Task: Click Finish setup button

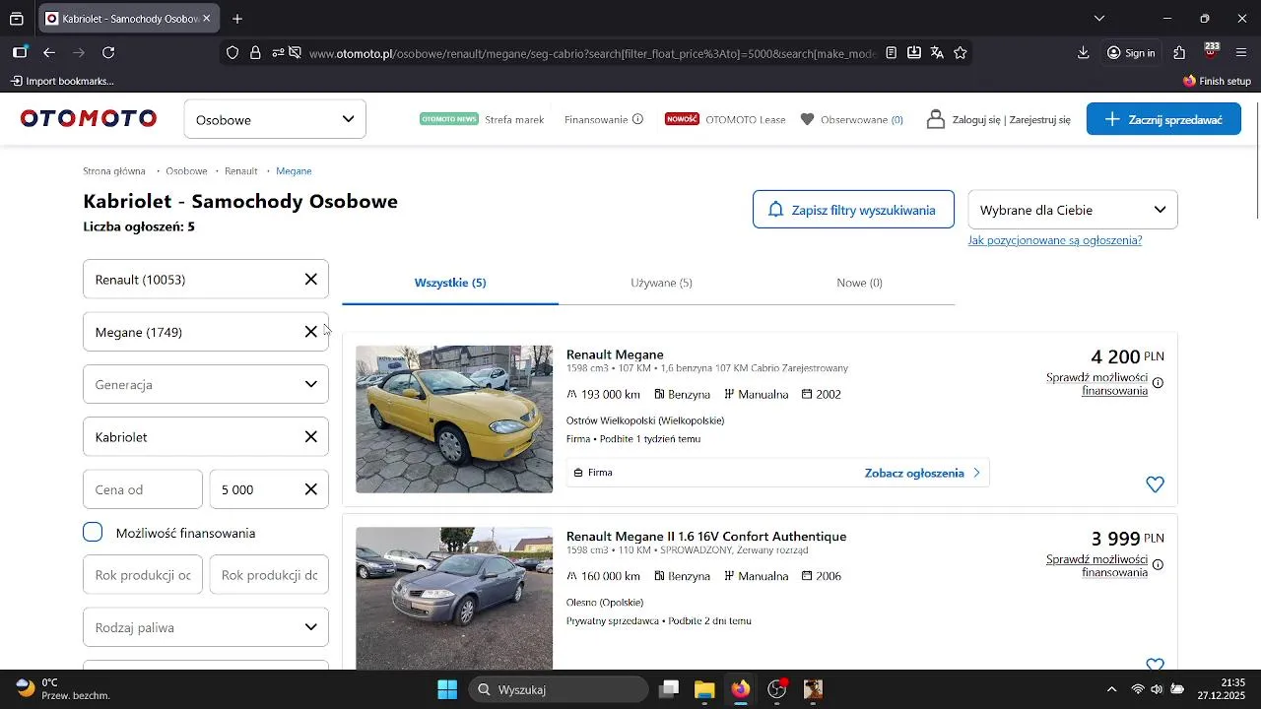Action: pyautogui.click(x=1217, y=81)
